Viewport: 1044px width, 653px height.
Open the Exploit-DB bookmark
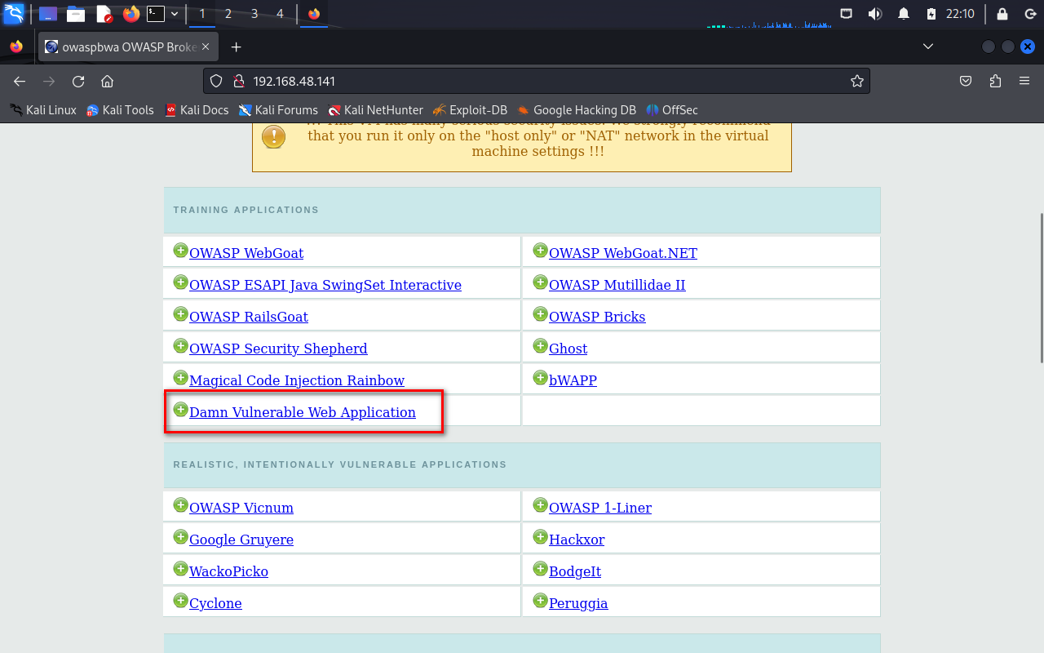470,109
